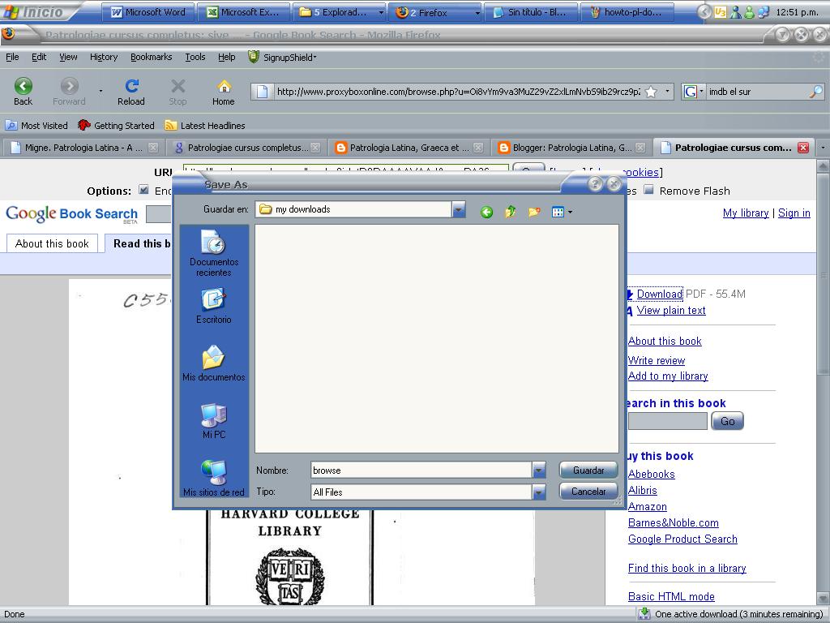The width and height of the screenshot is (830, 623).
Task: Close the Migne Patrologia Latina tab
Action: point(153,148)
